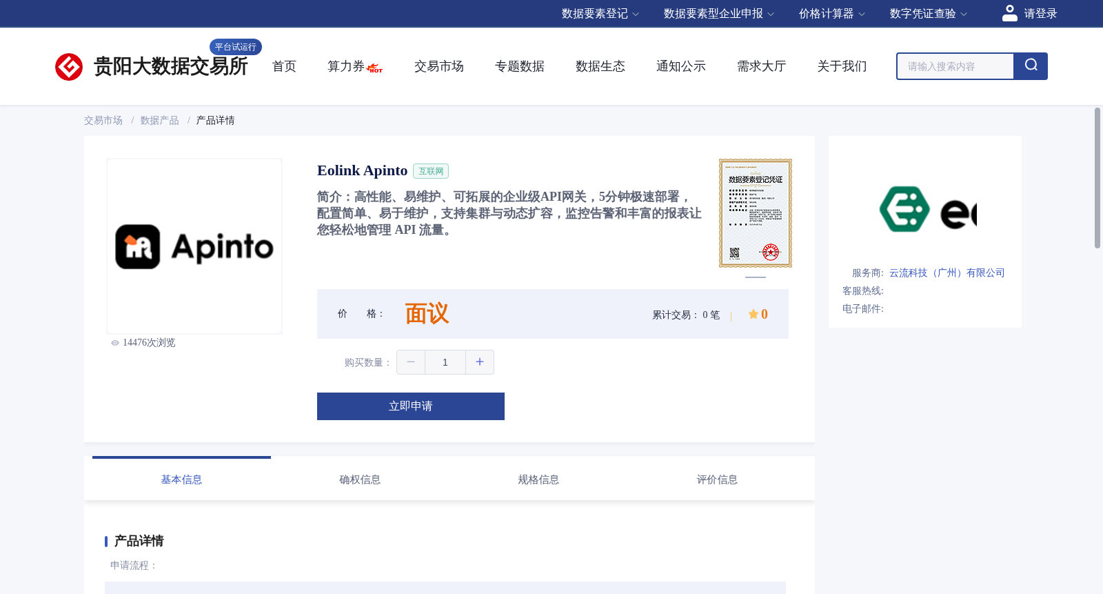
Task: Click 数据产品 breadcrumb link
Action: (159, 121)
